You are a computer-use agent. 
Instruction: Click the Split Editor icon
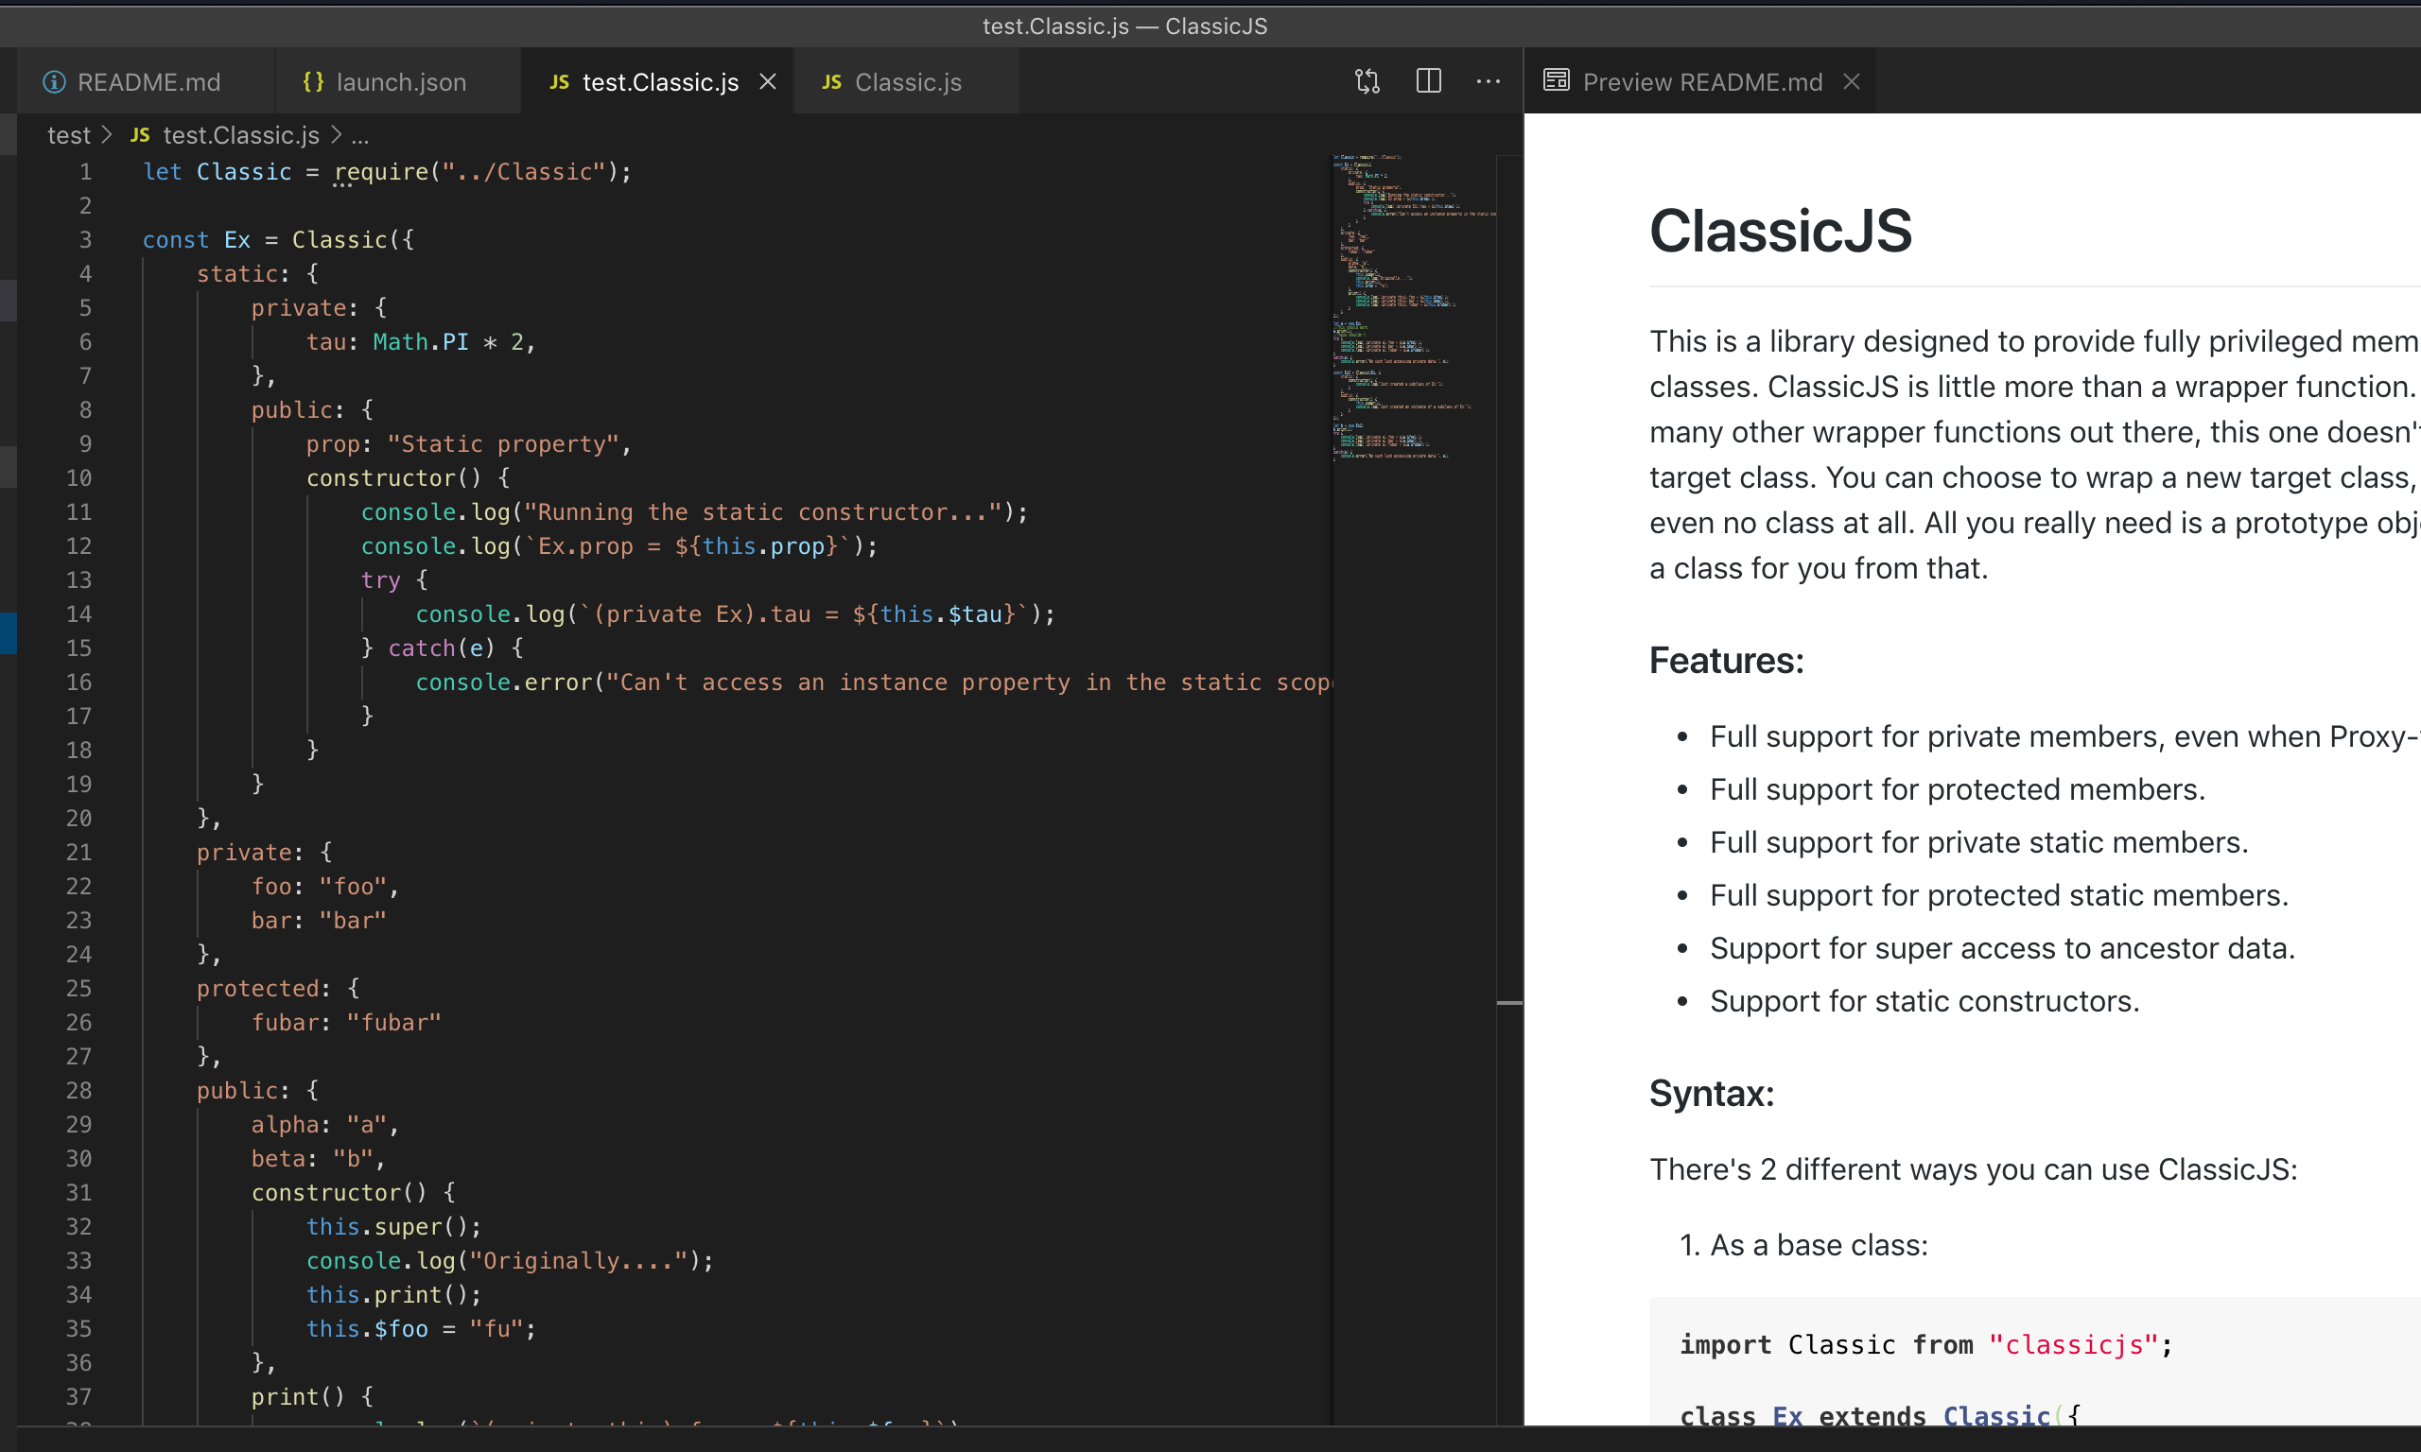1428,81
